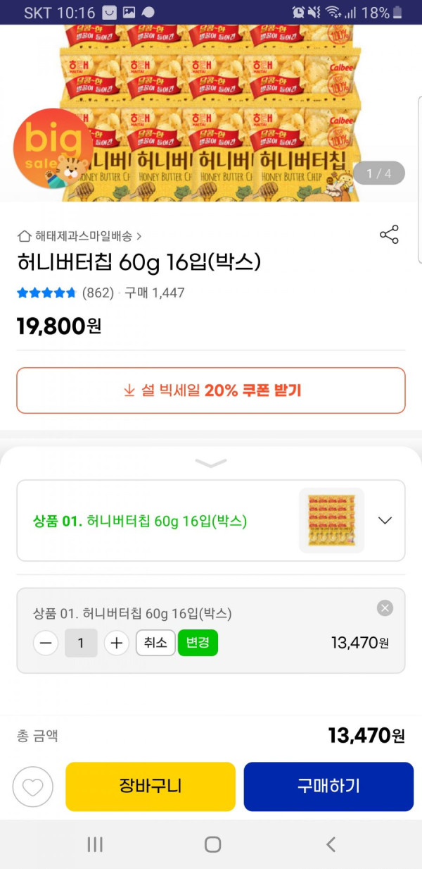422x869 pixels.
Task: Increase quantity with plus button
Action: (117, 643)
